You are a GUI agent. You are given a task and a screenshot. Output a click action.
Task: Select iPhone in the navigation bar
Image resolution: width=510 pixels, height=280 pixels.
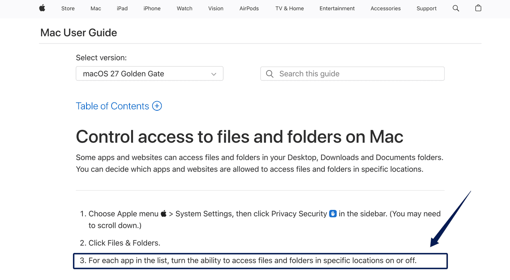click(152, 8)
